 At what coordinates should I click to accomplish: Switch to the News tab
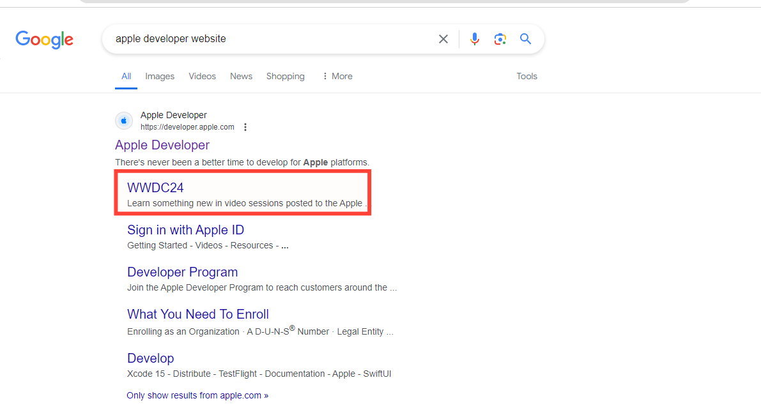click(242, 76)
